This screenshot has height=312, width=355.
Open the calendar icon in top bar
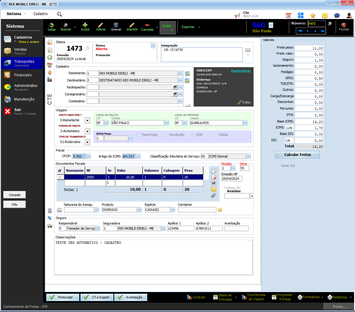(x=289, y=15)
